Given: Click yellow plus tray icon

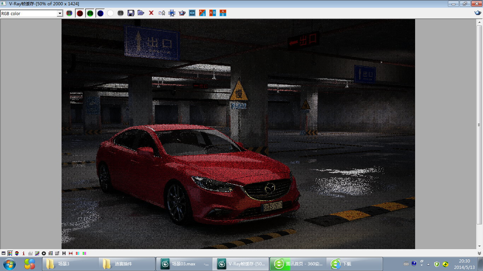Looking at the screenshot, I should point(446,264).
